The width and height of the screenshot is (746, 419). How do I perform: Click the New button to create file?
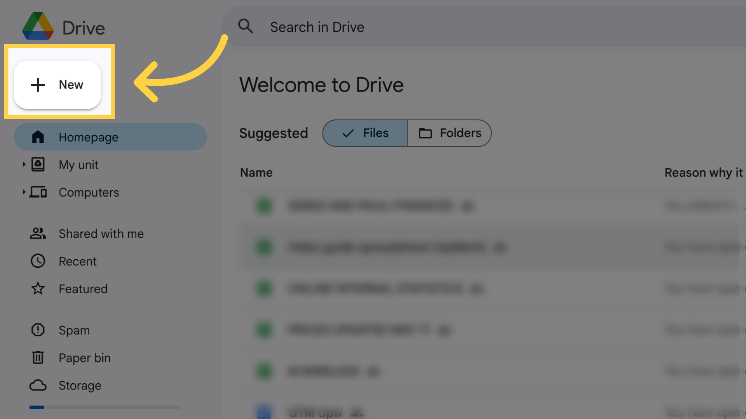(58, 85)
